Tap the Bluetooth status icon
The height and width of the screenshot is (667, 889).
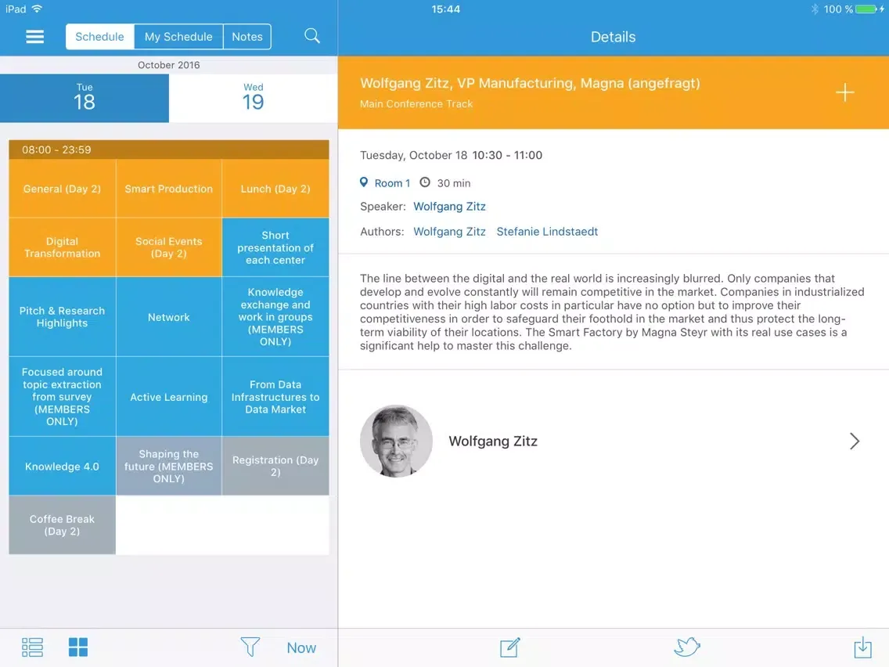tap(814, 9)
